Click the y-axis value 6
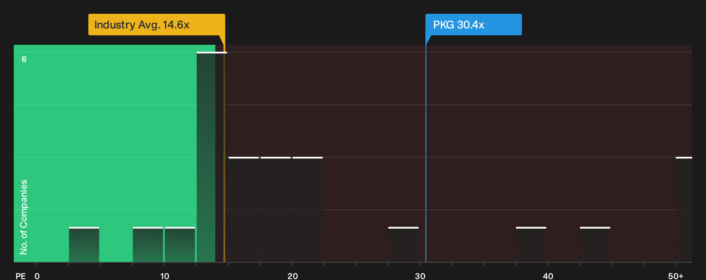706x280 pixels. (x=24, y=59)
